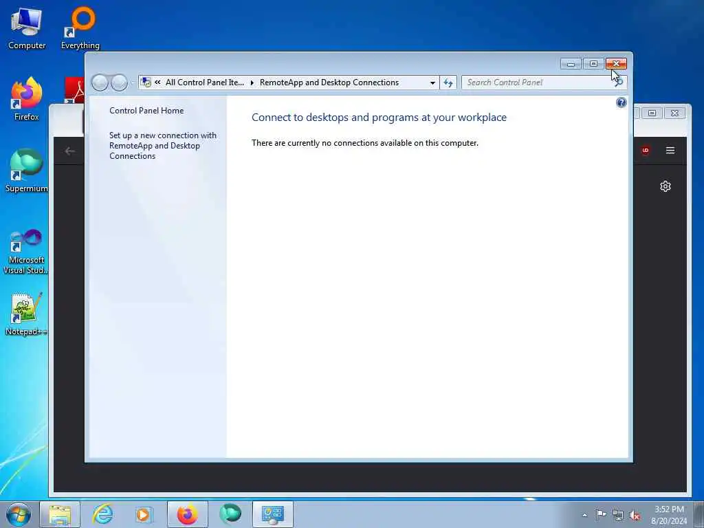704x528 pixels.
Task: Click Control Panel taskbar button
Action: point(272,514)
